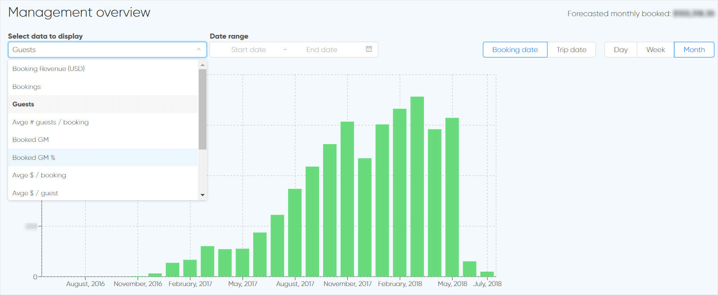Click Forecasted monthly booked text

pyautogui.click(x=619, y=13)
